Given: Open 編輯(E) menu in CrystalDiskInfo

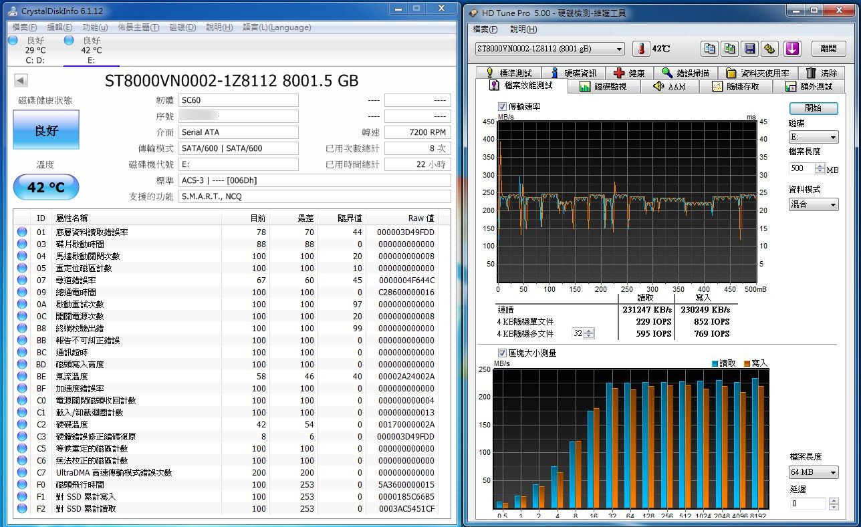Looking at the screenshot, I should [59, 27].
